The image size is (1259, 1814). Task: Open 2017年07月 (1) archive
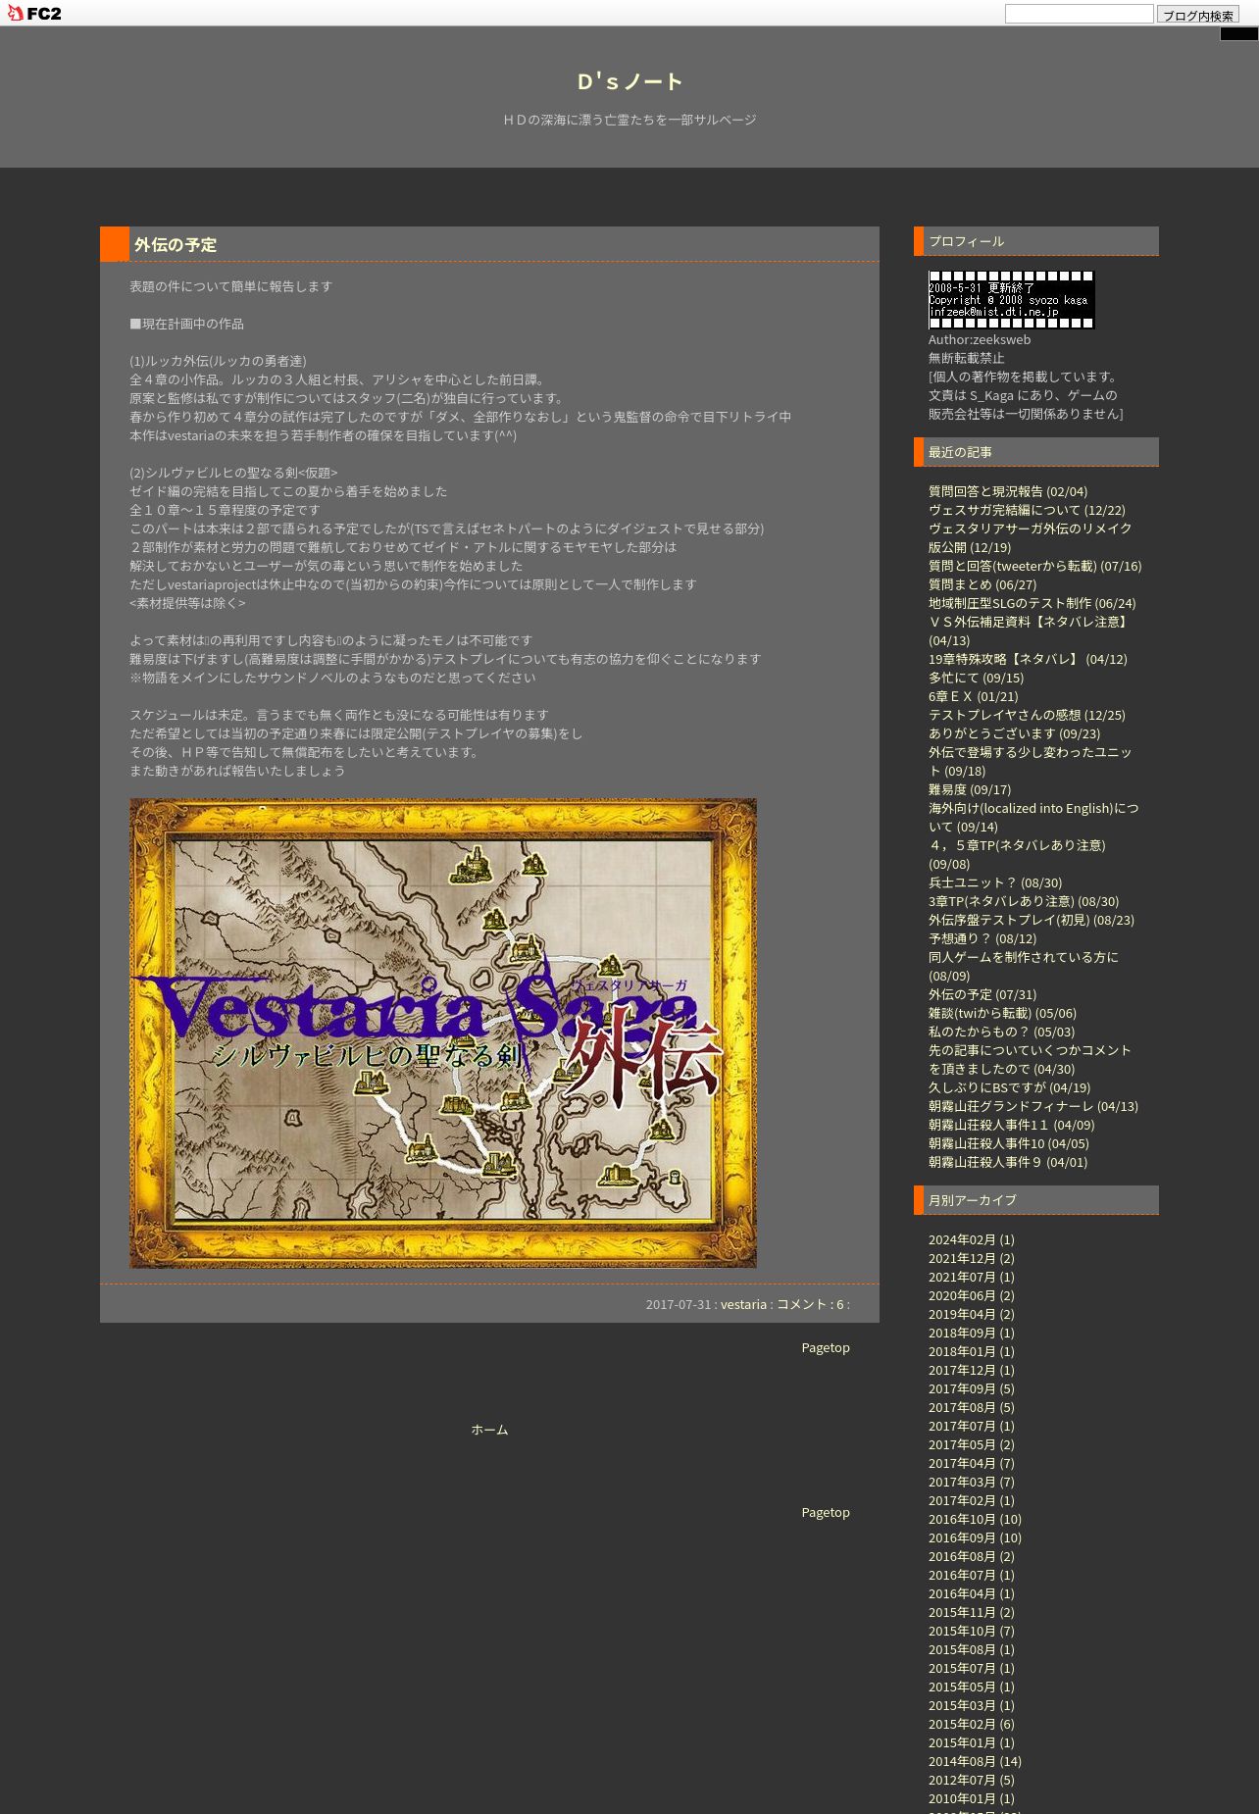972,1426
